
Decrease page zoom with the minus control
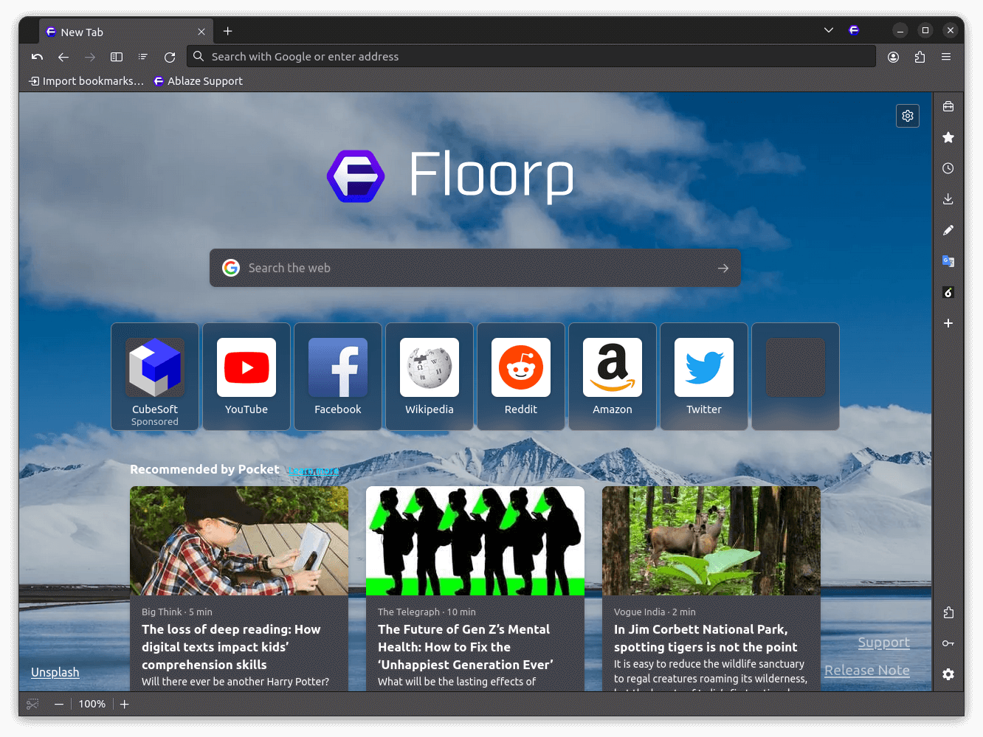pos(59,704)
